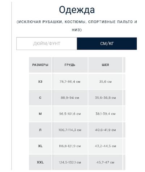145x172 pixels.
Task: Click the ШЕЯ column header
Action: click(x=105, y=65)
